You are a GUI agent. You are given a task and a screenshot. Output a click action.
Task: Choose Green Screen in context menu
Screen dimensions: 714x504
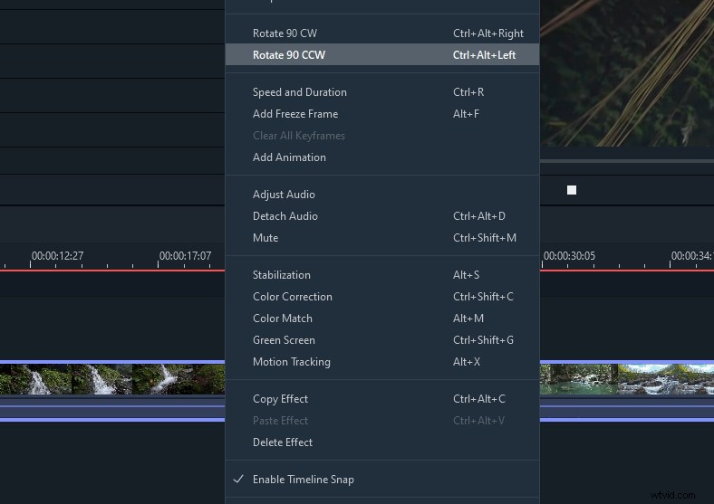284,340
